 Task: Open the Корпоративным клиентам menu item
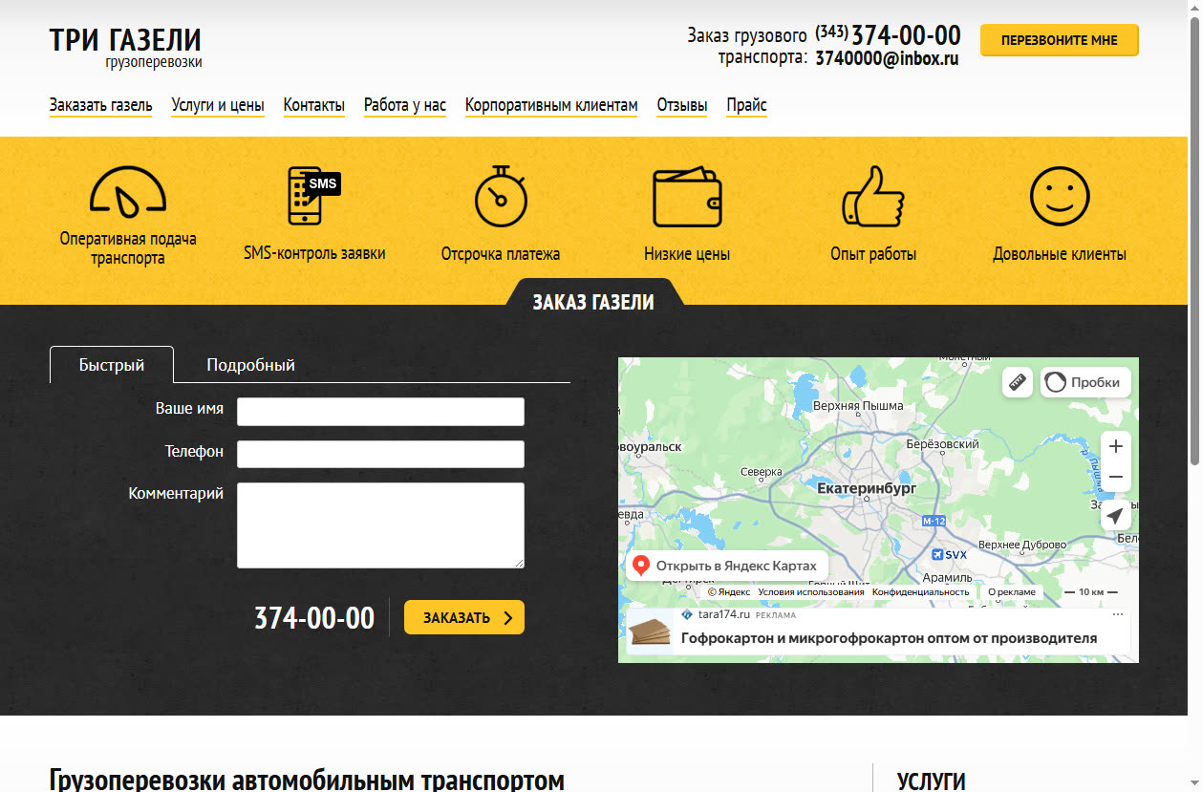[x=551, y=105]
